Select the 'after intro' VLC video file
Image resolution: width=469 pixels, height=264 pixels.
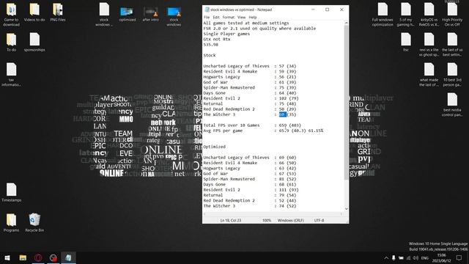pos(150,14)
